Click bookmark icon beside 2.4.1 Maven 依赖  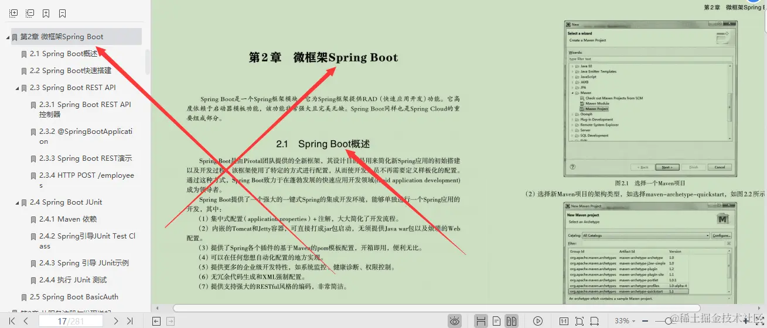click(x=33, y=220)
